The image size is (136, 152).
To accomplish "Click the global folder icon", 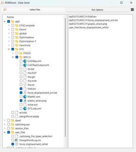I will pyautogui.click(x=17, y=33).
